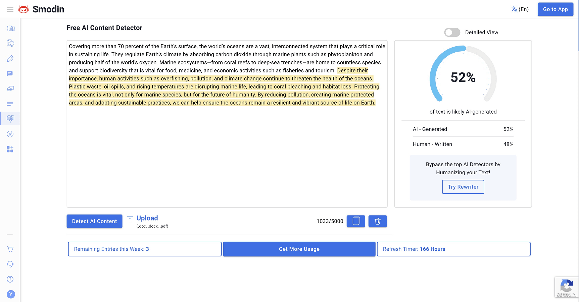Select the graduation cap tutor icon

[10, 88]
